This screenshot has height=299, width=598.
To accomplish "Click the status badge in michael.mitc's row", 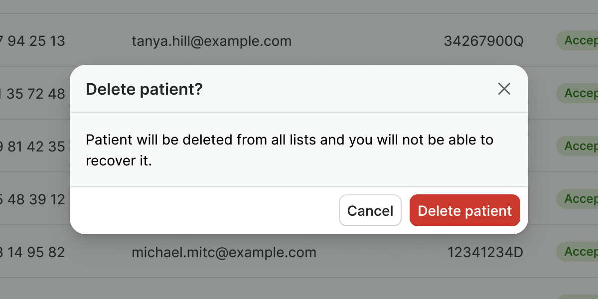I will tap(578, 252).
